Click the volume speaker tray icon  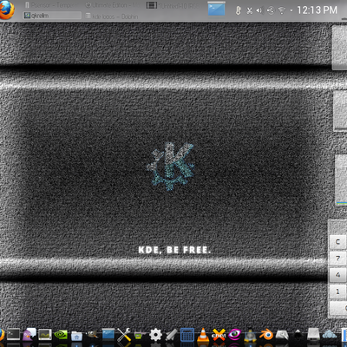[x=259, y=10]
